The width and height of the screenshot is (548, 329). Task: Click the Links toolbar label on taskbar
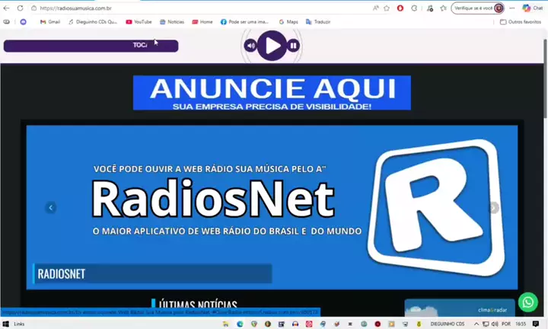19,324
